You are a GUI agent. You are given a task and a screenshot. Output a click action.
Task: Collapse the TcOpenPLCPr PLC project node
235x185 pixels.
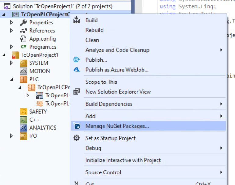pyautogui.click(x=20, y=87)
